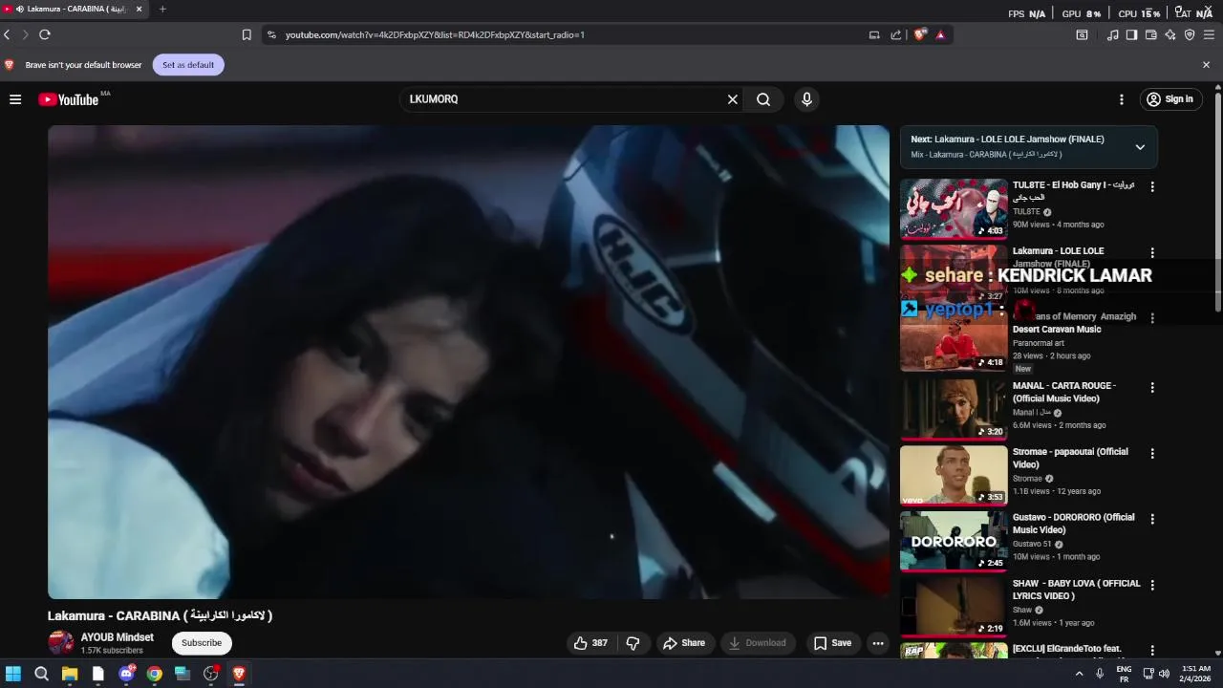
Task: Open Brave VPN shield icon
Action: click(x=1190, y=34)
